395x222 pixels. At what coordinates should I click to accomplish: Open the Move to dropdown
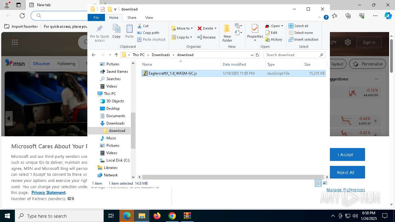(x=182, y=28)
